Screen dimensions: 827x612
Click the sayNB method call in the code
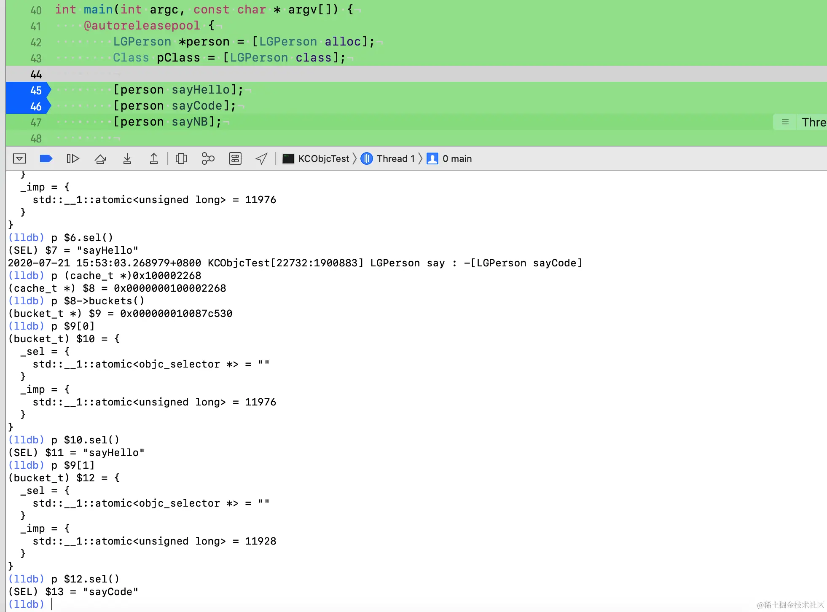pos(189,122)
